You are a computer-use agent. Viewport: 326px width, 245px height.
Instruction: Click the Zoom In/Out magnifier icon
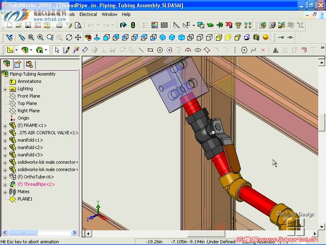coord(50,38)
